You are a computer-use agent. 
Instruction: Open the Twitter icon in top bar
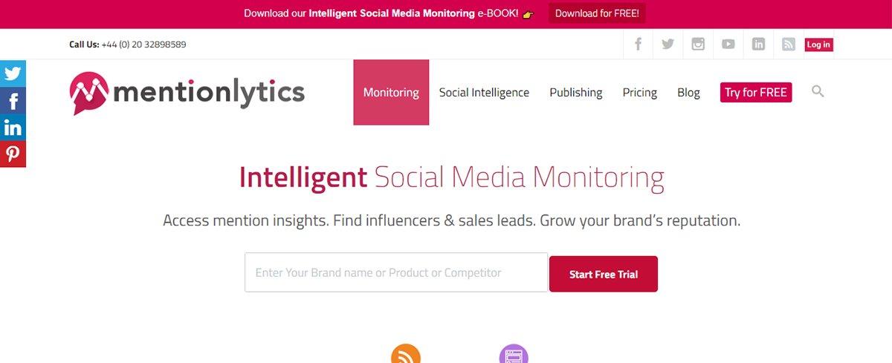point(668,45)
